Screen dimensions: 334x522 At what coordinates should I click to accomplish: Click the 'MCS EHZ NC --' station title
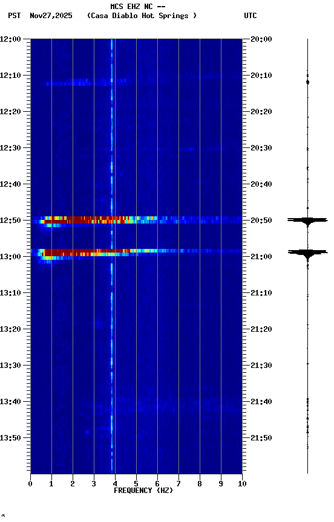[138, 7]
